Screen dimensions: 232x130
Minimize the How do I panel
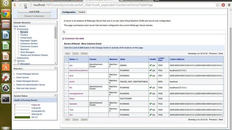click(55, 68)
